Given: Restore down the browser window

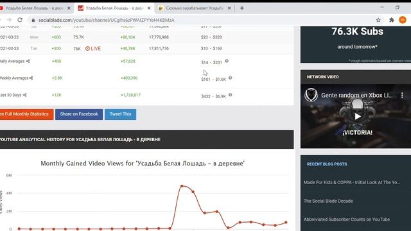Looking at the screenshot, I should coord(398,7).
